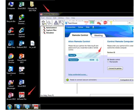Open the InPower View menu

[68, 18]
